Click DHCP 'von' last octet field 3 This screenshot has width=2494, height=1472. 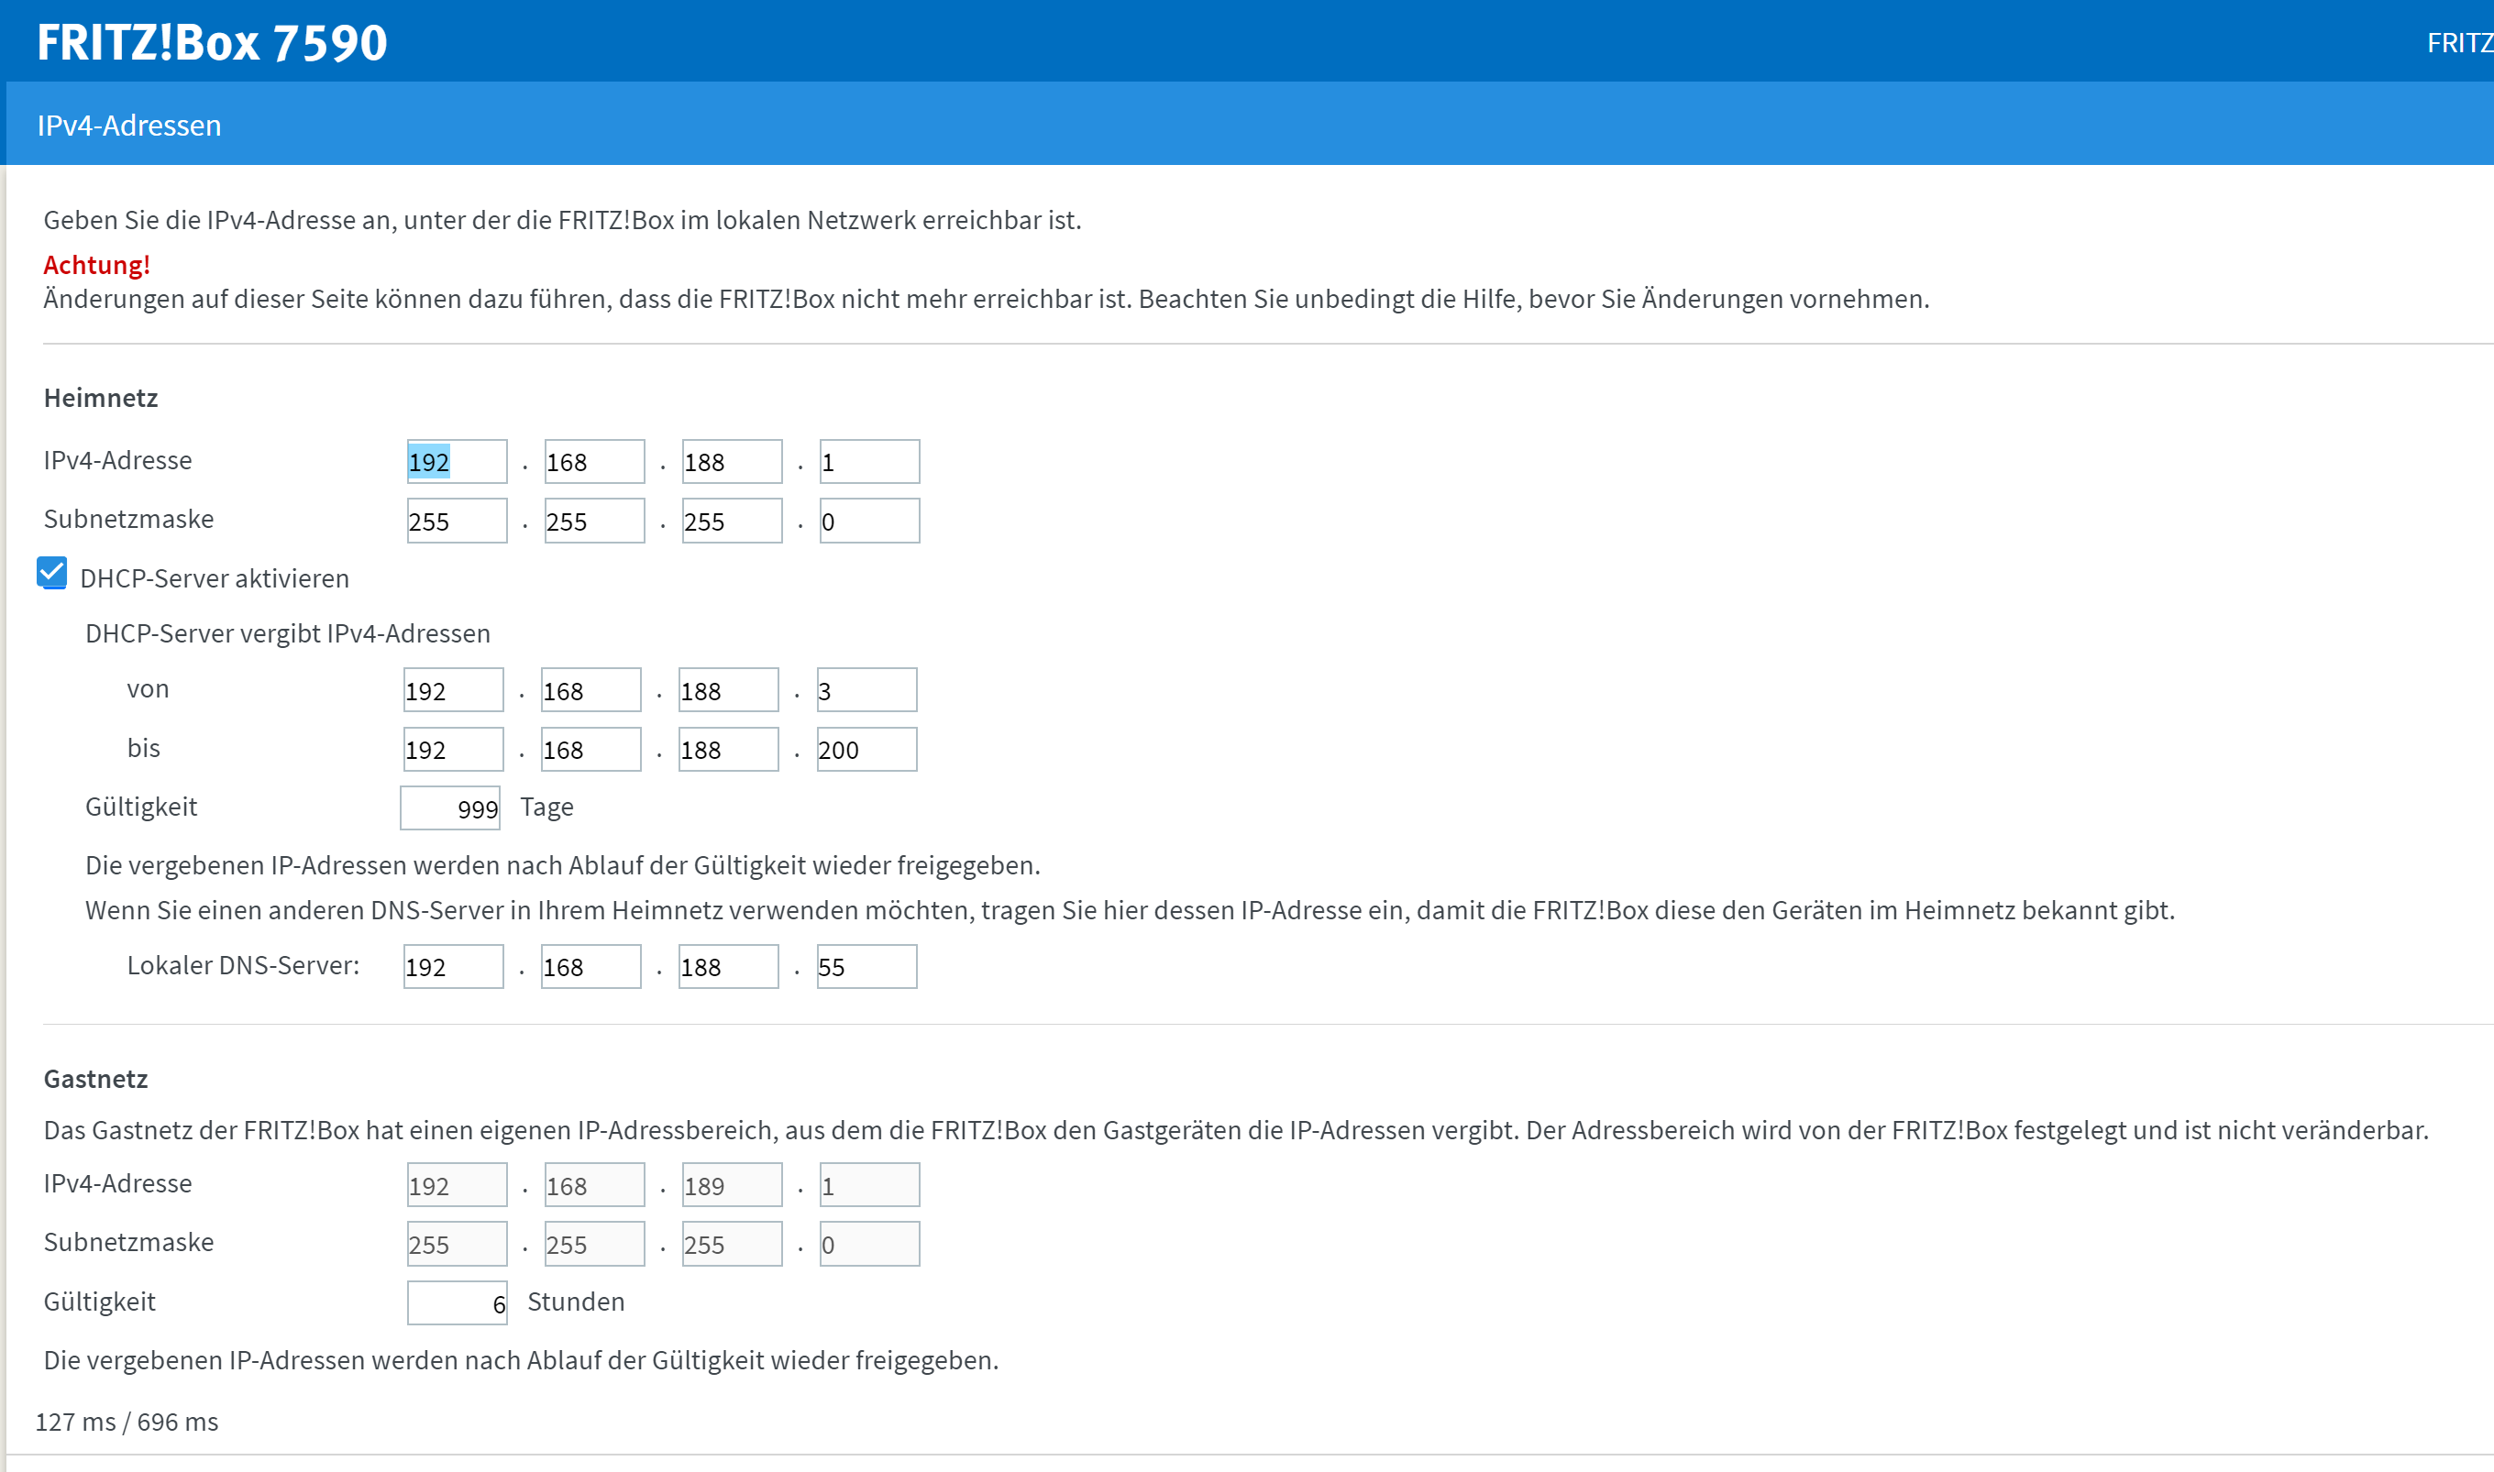coord(866,690)
